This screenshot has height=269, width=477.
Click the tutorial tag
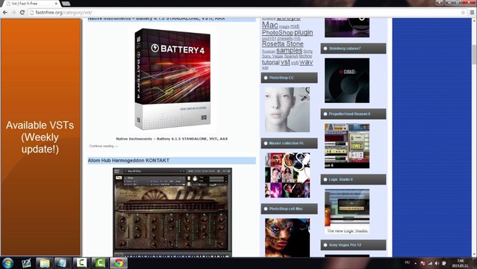click(x=271, y=62)
